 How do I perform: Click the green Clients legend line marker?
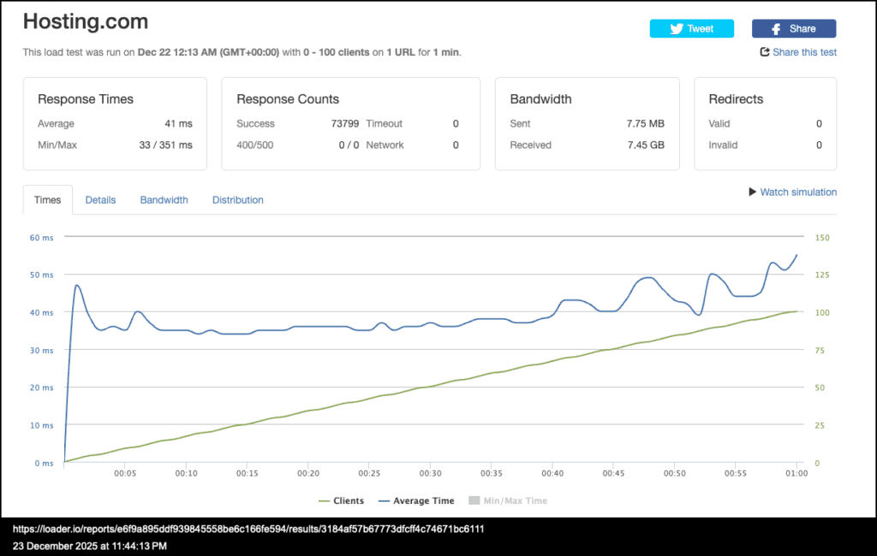324,501
